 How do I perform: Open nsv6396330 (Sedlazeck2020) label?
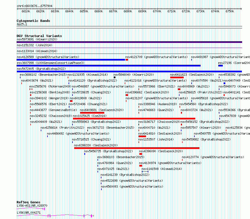pyautogui.click(x=96, y=145)
